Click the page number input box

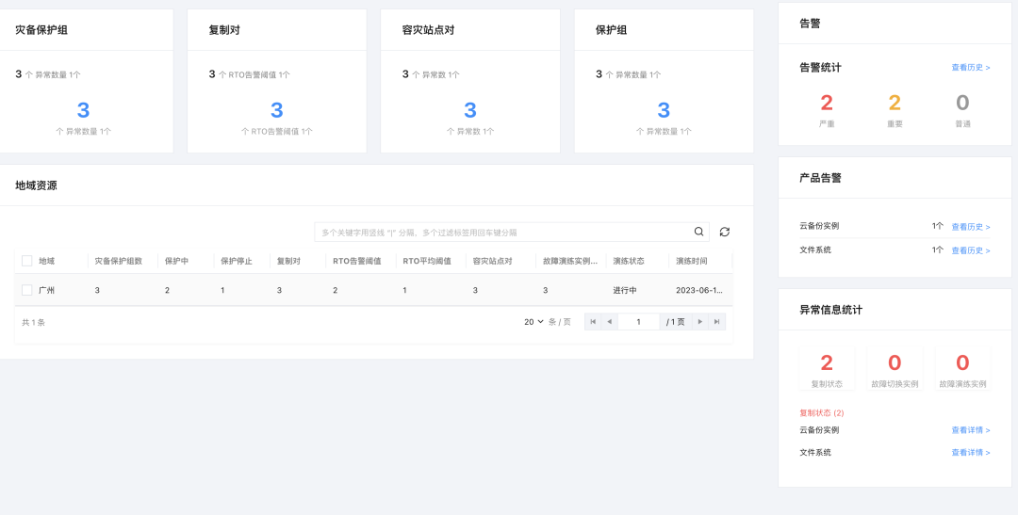[x=638, y=322]
